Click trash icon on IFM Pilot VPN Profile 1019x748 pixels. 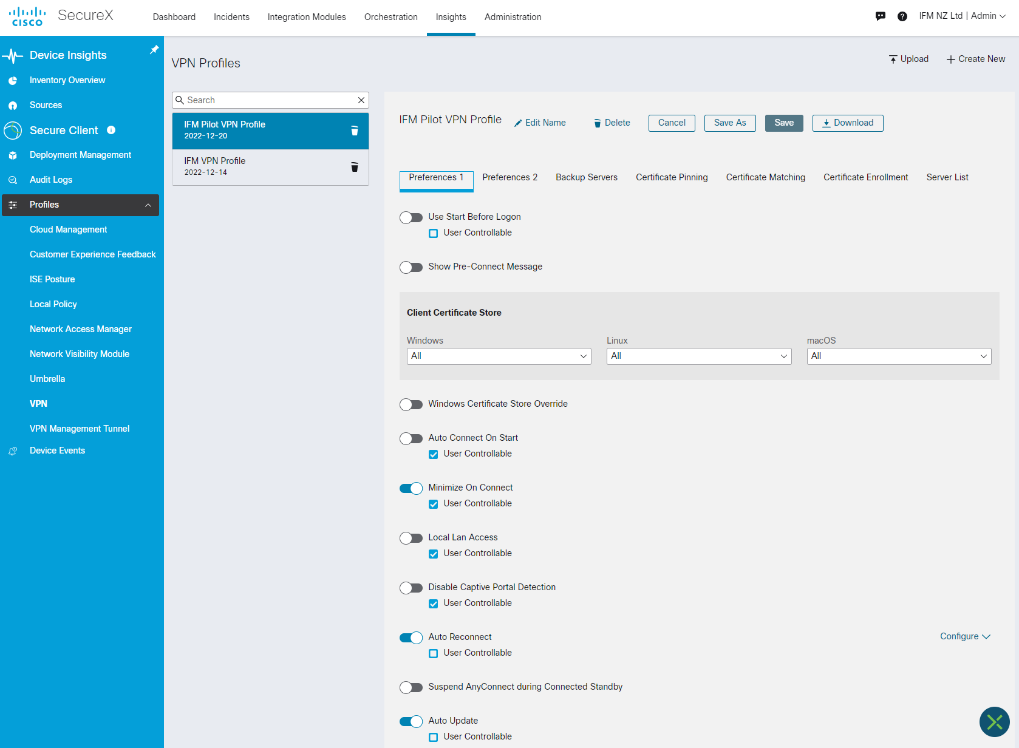[355, 131]
